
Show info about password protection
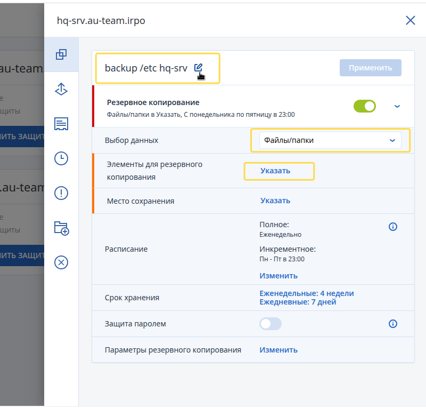pos(393,324)
